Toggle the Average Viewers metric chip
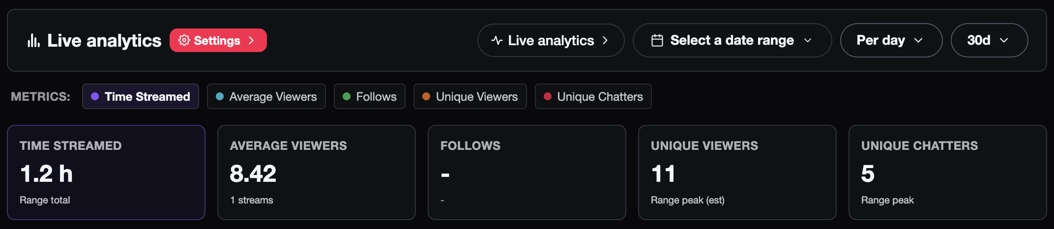The height and width of the screenshot is (229, 1054). 266,96
